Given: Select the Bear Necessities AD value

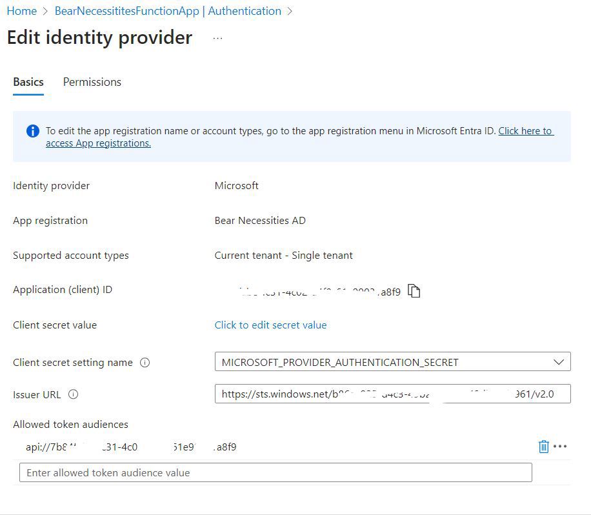Looking at the screenshot, I should 260,221.
